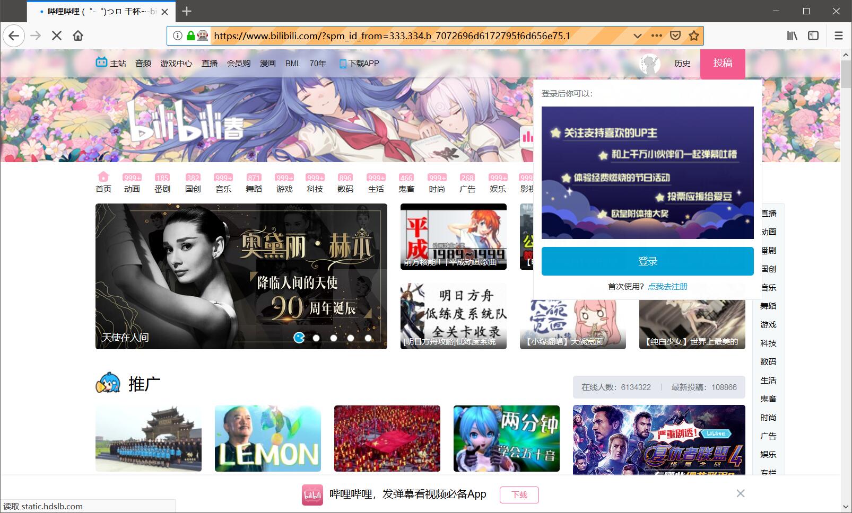This screenshot has height=513, width=852.
Task: Open the 游戏中心 nav item
Action: point(176,64)
